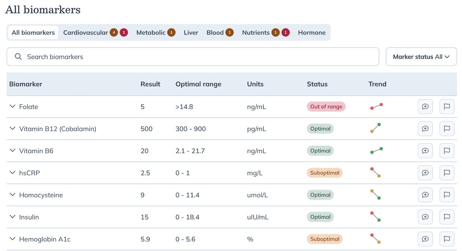462x251 pixels.
Task: Click the search magnifier icon
Action: (18, 56)
